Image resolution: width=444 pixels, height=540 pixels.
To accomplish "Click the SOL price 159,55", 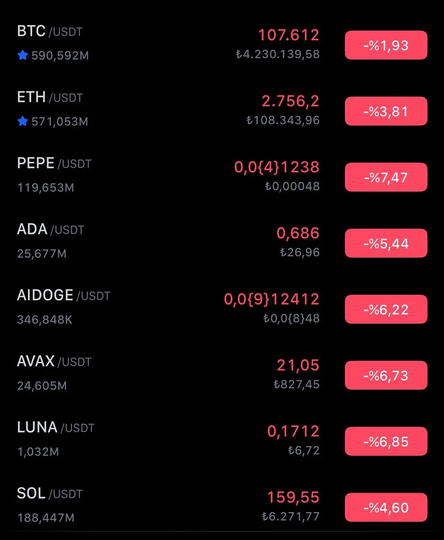I will coord(293,497).
